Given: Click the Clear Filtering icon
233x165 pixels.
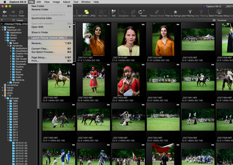Looking at the screenshot, I should [201, 12].
